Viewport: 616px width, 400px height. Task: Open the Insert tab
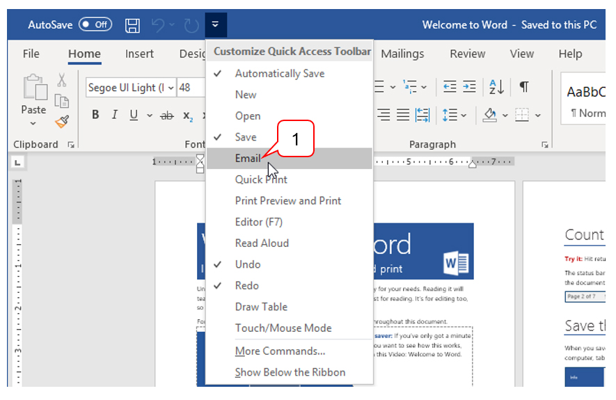point(139,54)
